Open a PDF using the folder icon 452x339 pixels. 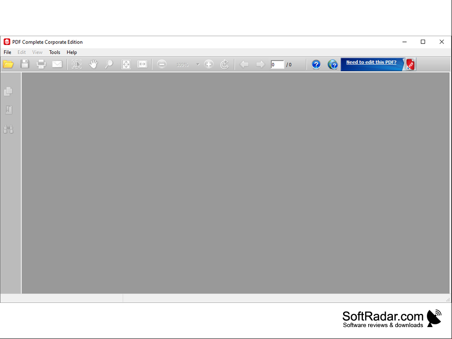tap(8, 64)
